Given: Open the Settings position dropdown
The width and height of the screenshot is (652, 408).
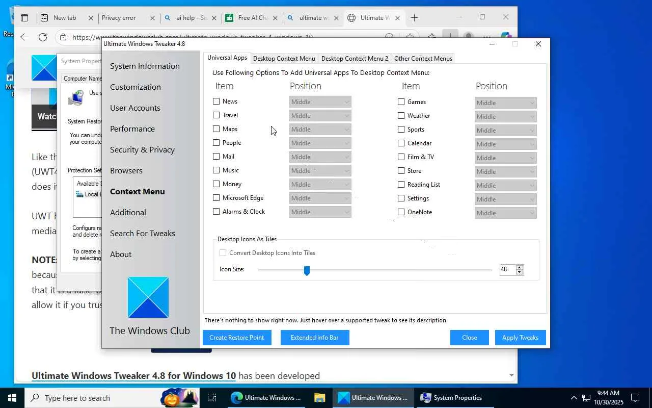Looking at the screenshot, I should click(x=505, y=199).
